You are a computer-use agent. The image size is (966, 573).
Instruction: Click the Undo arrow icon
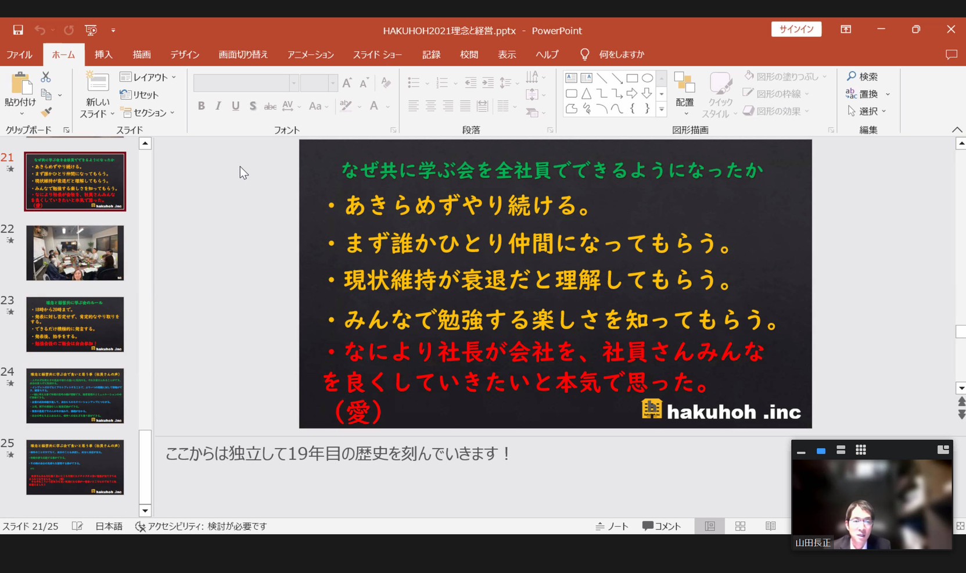[x=39, y=30]
